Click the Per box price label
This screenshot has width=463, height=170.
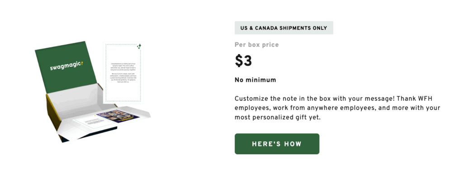coord(257,45)
